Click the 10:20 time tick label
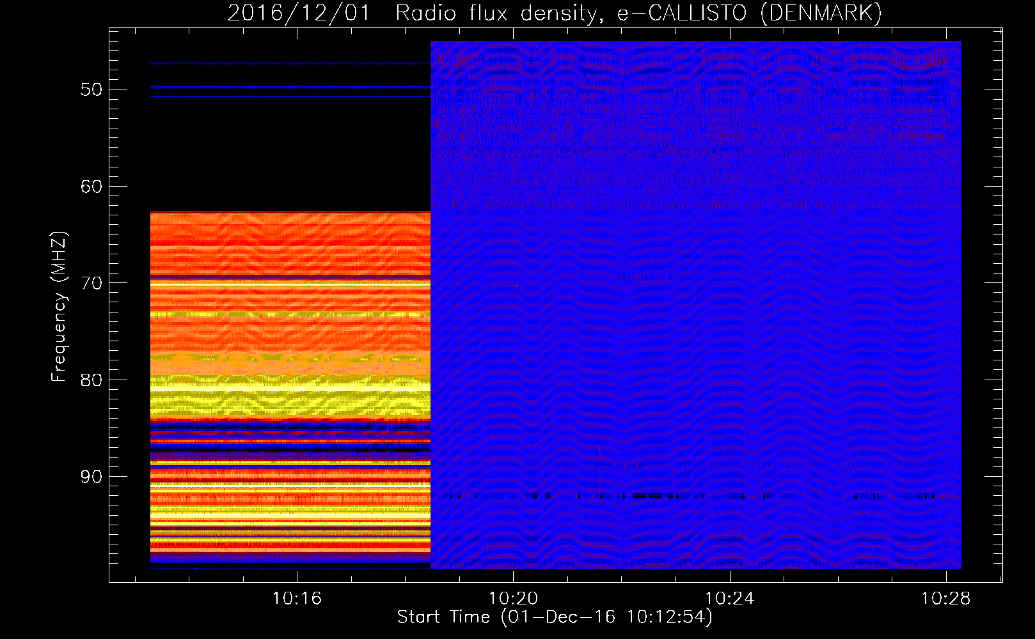Viewport: 1035px width, 639px height. tap(513, 599)
